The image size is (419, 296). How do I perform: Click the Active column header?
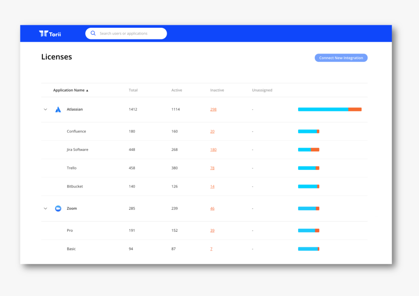coord(177,90)
